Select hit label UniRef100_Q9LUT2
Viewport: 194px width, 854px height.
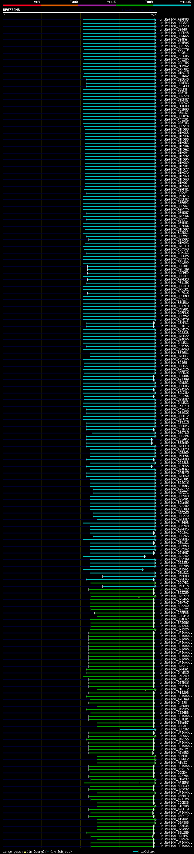tap(174, 416)
